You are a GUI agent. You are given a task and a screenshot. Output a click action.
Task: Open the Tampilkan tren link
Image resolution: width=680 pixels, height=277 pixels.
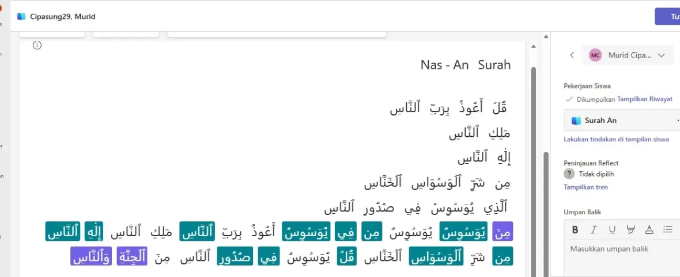(585, 187)
